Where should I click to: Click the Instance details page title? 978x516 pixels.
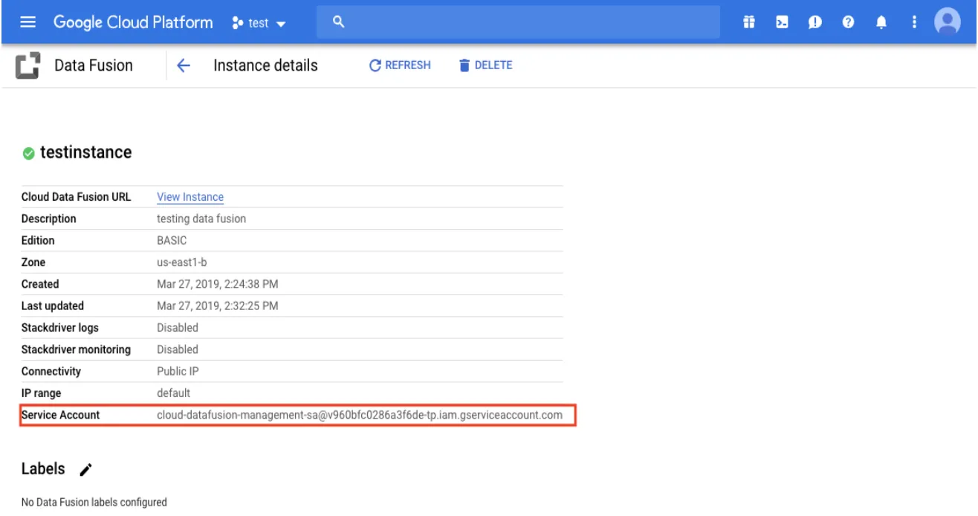(x=265, y=65)
